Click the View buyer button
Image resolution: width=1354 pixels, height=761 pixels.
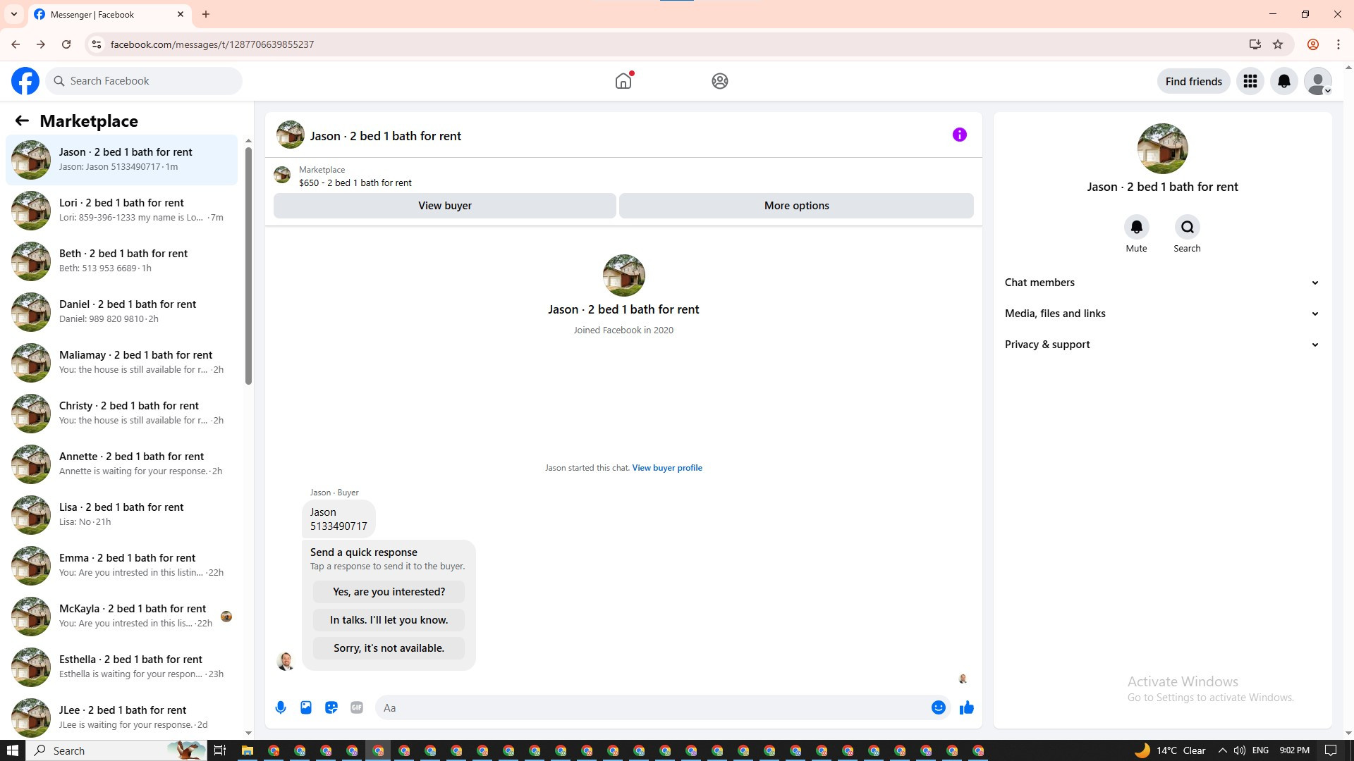[444, 206]
